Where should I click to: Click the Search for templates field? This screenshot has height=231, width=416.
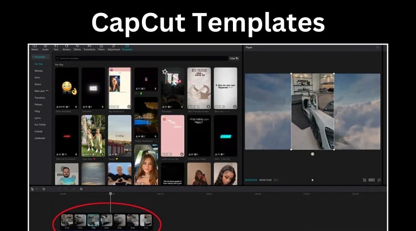[141, 58]
